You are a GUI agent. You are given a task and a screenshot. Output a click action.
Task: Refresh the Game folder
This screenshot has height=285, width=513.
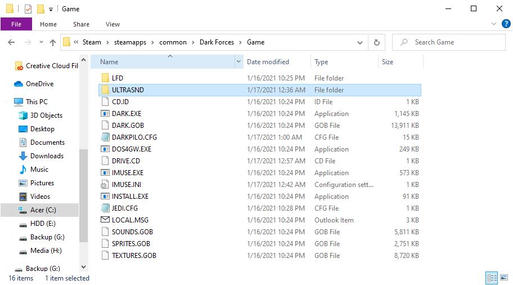[x=376, y=42]
